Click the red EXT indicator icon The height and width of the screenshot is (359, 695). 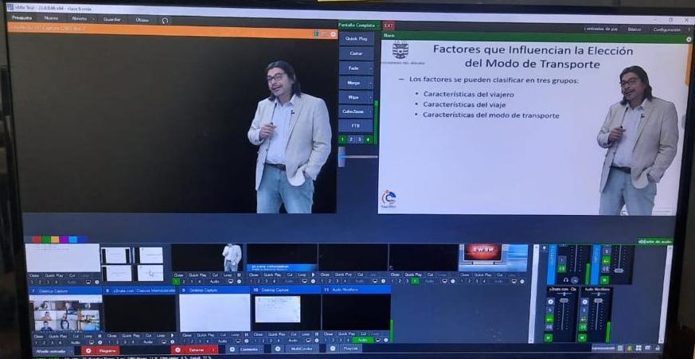pos(388,25)
